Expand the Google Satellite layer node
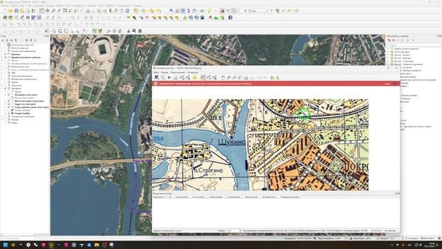 5,113
